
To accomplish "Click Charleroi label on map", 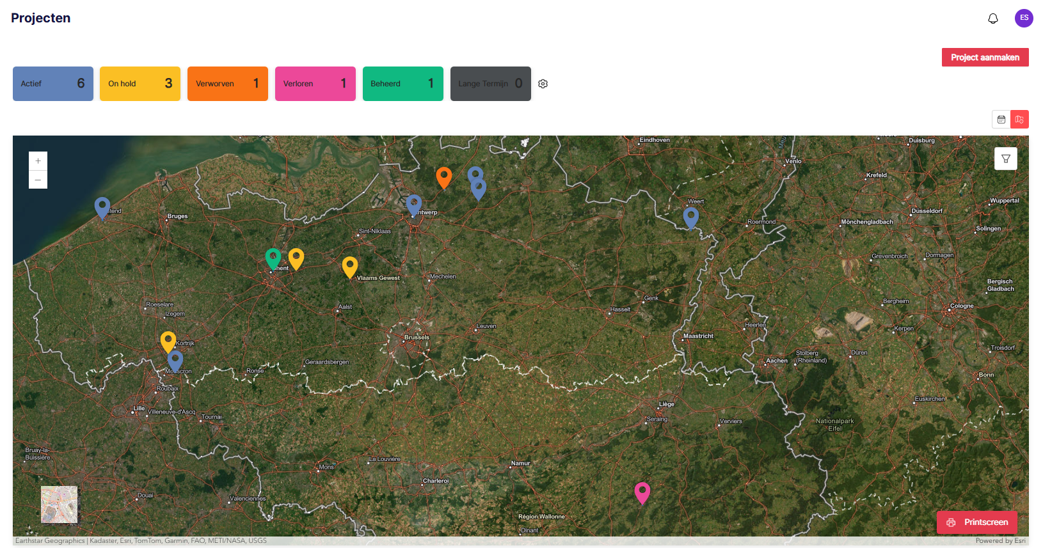I will pos(436,481).
